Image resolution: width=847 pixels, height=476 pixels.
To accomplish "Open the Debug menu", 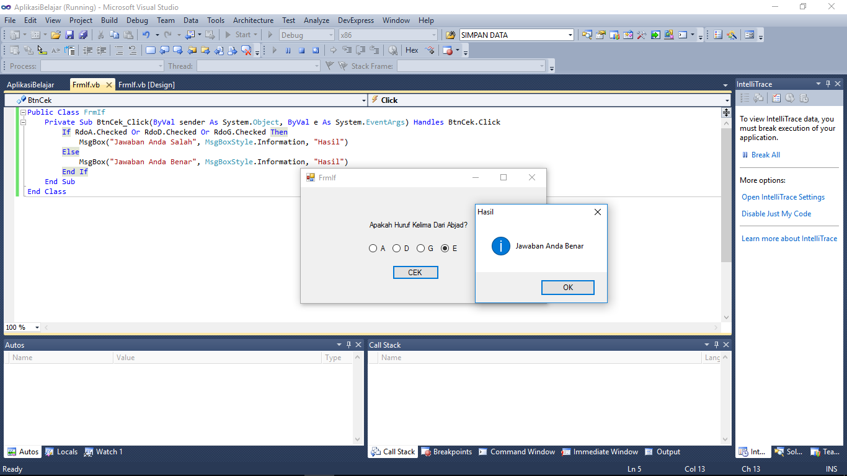I will pyautogui.click(x=137, y=20).
